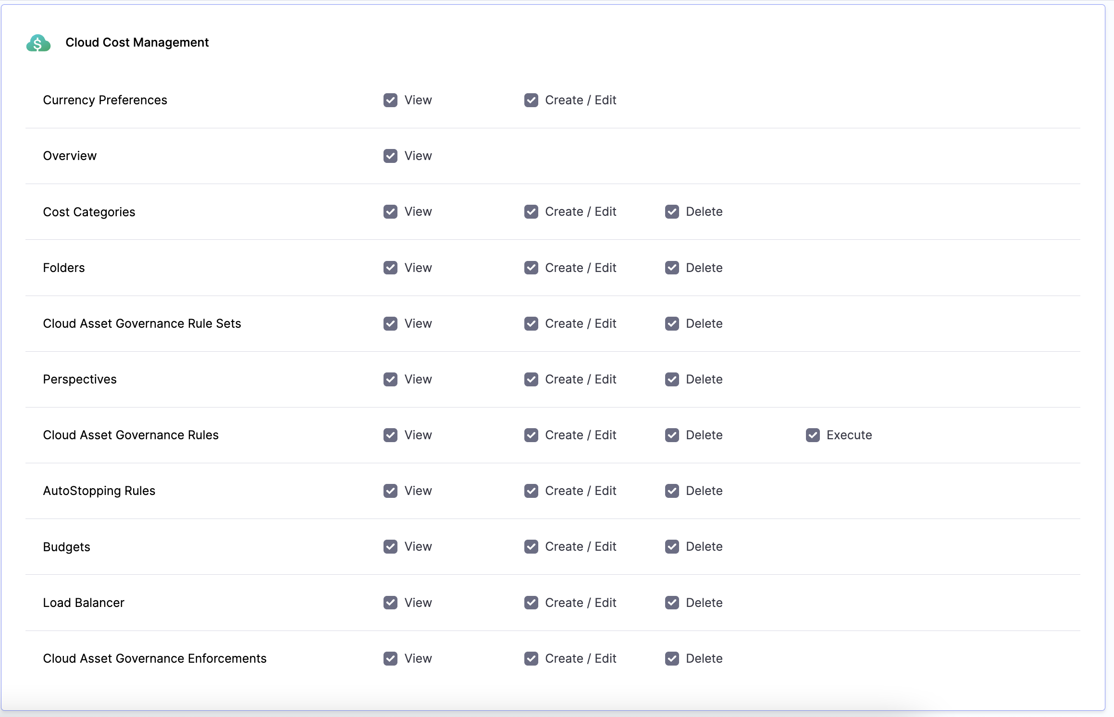
Task: Uncheck Create / Edit for Load Balancer
Action: point(531,603)
